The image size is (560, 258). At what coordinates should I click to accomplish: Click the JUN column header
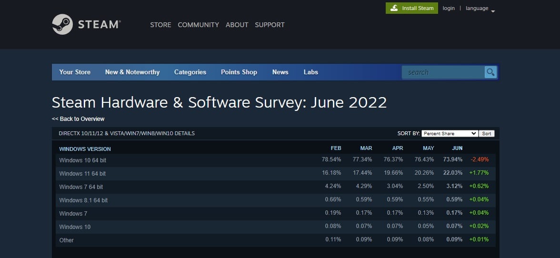457,148
